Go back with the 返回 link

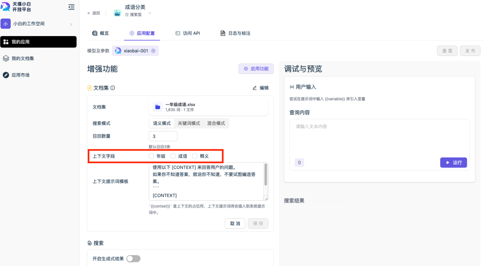point(94,13)
